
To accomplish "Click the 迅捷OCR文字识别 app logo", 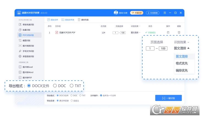I will click(x=19, y=13).
